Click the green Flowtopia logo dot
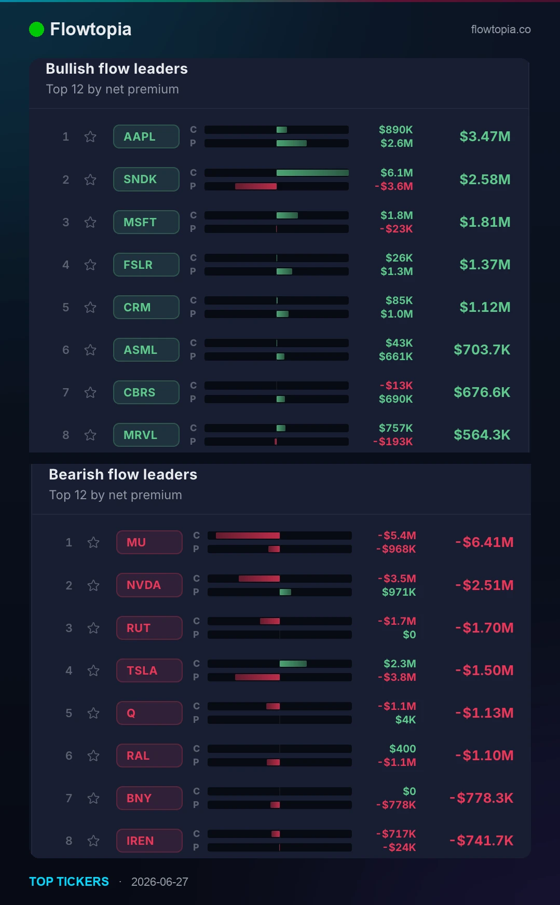560x905 pixels. (36, 30)
